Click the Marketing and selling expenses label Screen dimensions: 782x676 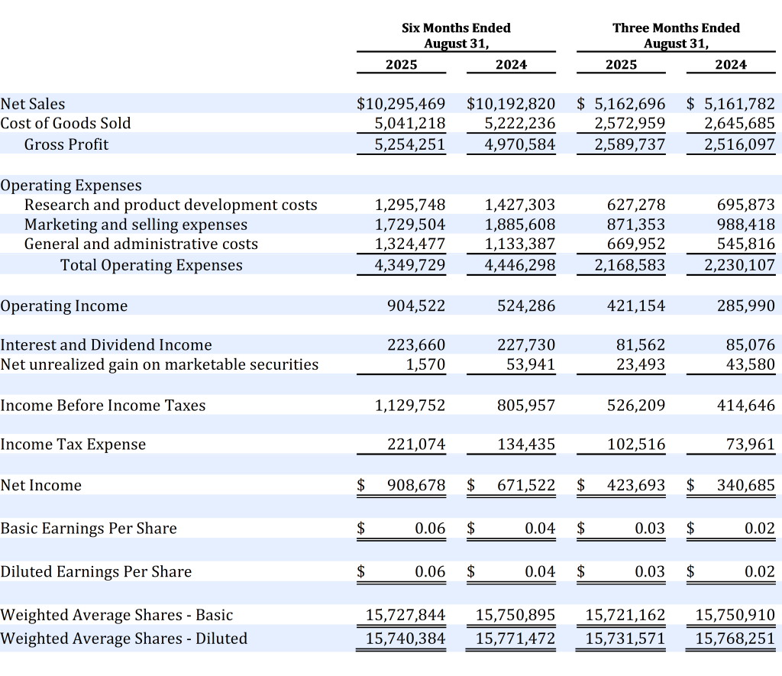click(x=136, y=225)
